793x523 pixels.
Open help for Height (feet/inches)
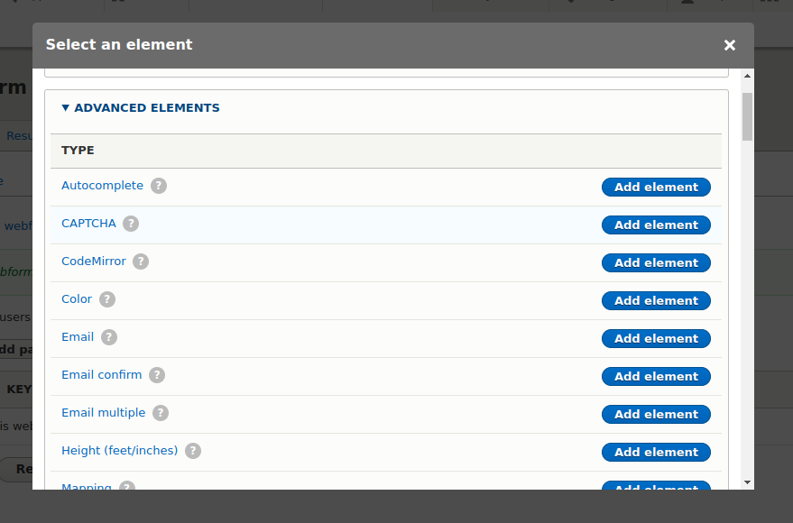[x=193, y=451]
